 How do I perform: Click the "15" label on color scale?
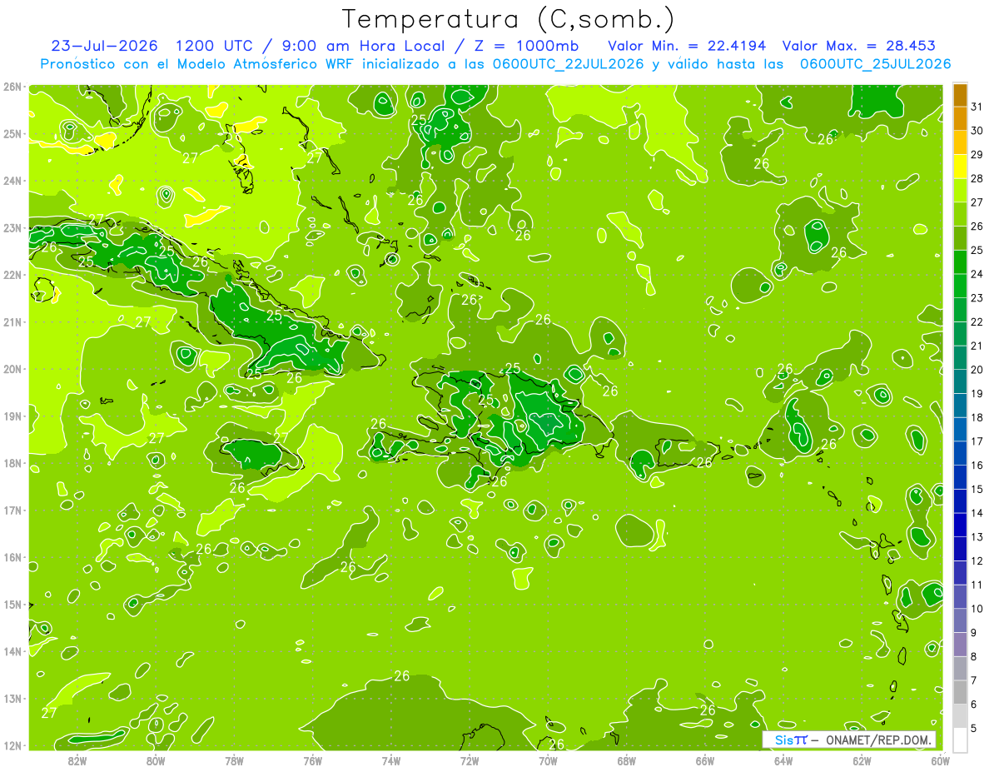(977, 489)
